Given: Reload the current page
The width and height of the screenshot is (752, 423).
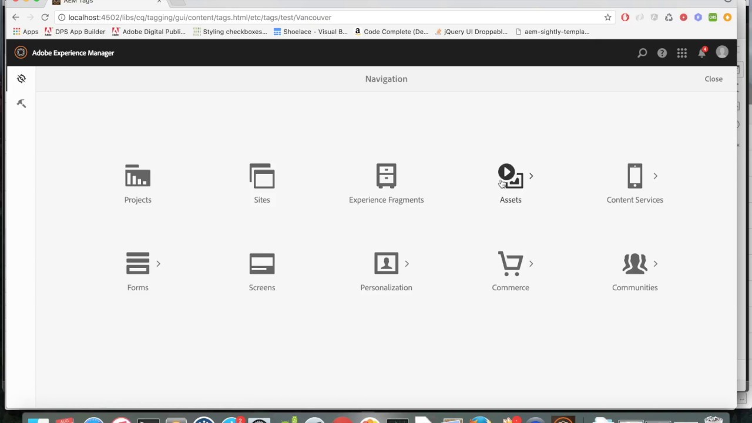Looking at the screenshot, I should (45, 18).
